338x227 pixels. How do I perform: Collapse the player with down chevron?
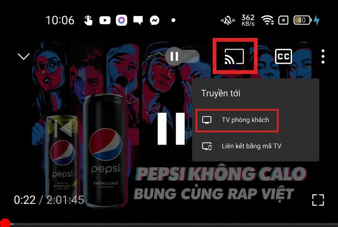24,56
